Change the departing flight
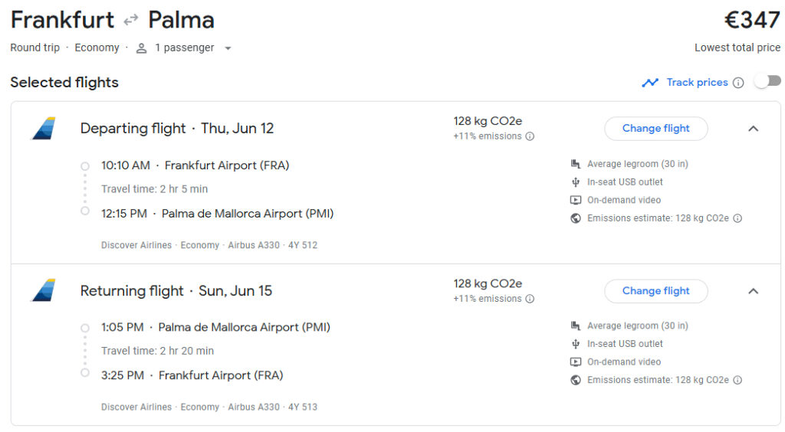Viewport: 785px width, 432px height. click(x=655, y=129)
